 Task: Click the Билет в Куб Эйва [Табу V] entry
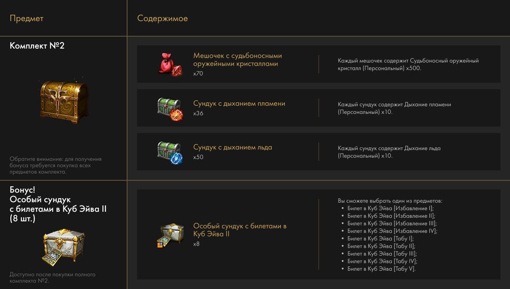tap(381, 269)
